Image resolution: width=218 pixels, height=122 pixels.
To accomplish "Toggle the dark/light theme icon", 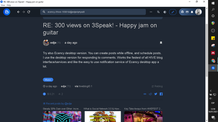I will click(165, 12).
